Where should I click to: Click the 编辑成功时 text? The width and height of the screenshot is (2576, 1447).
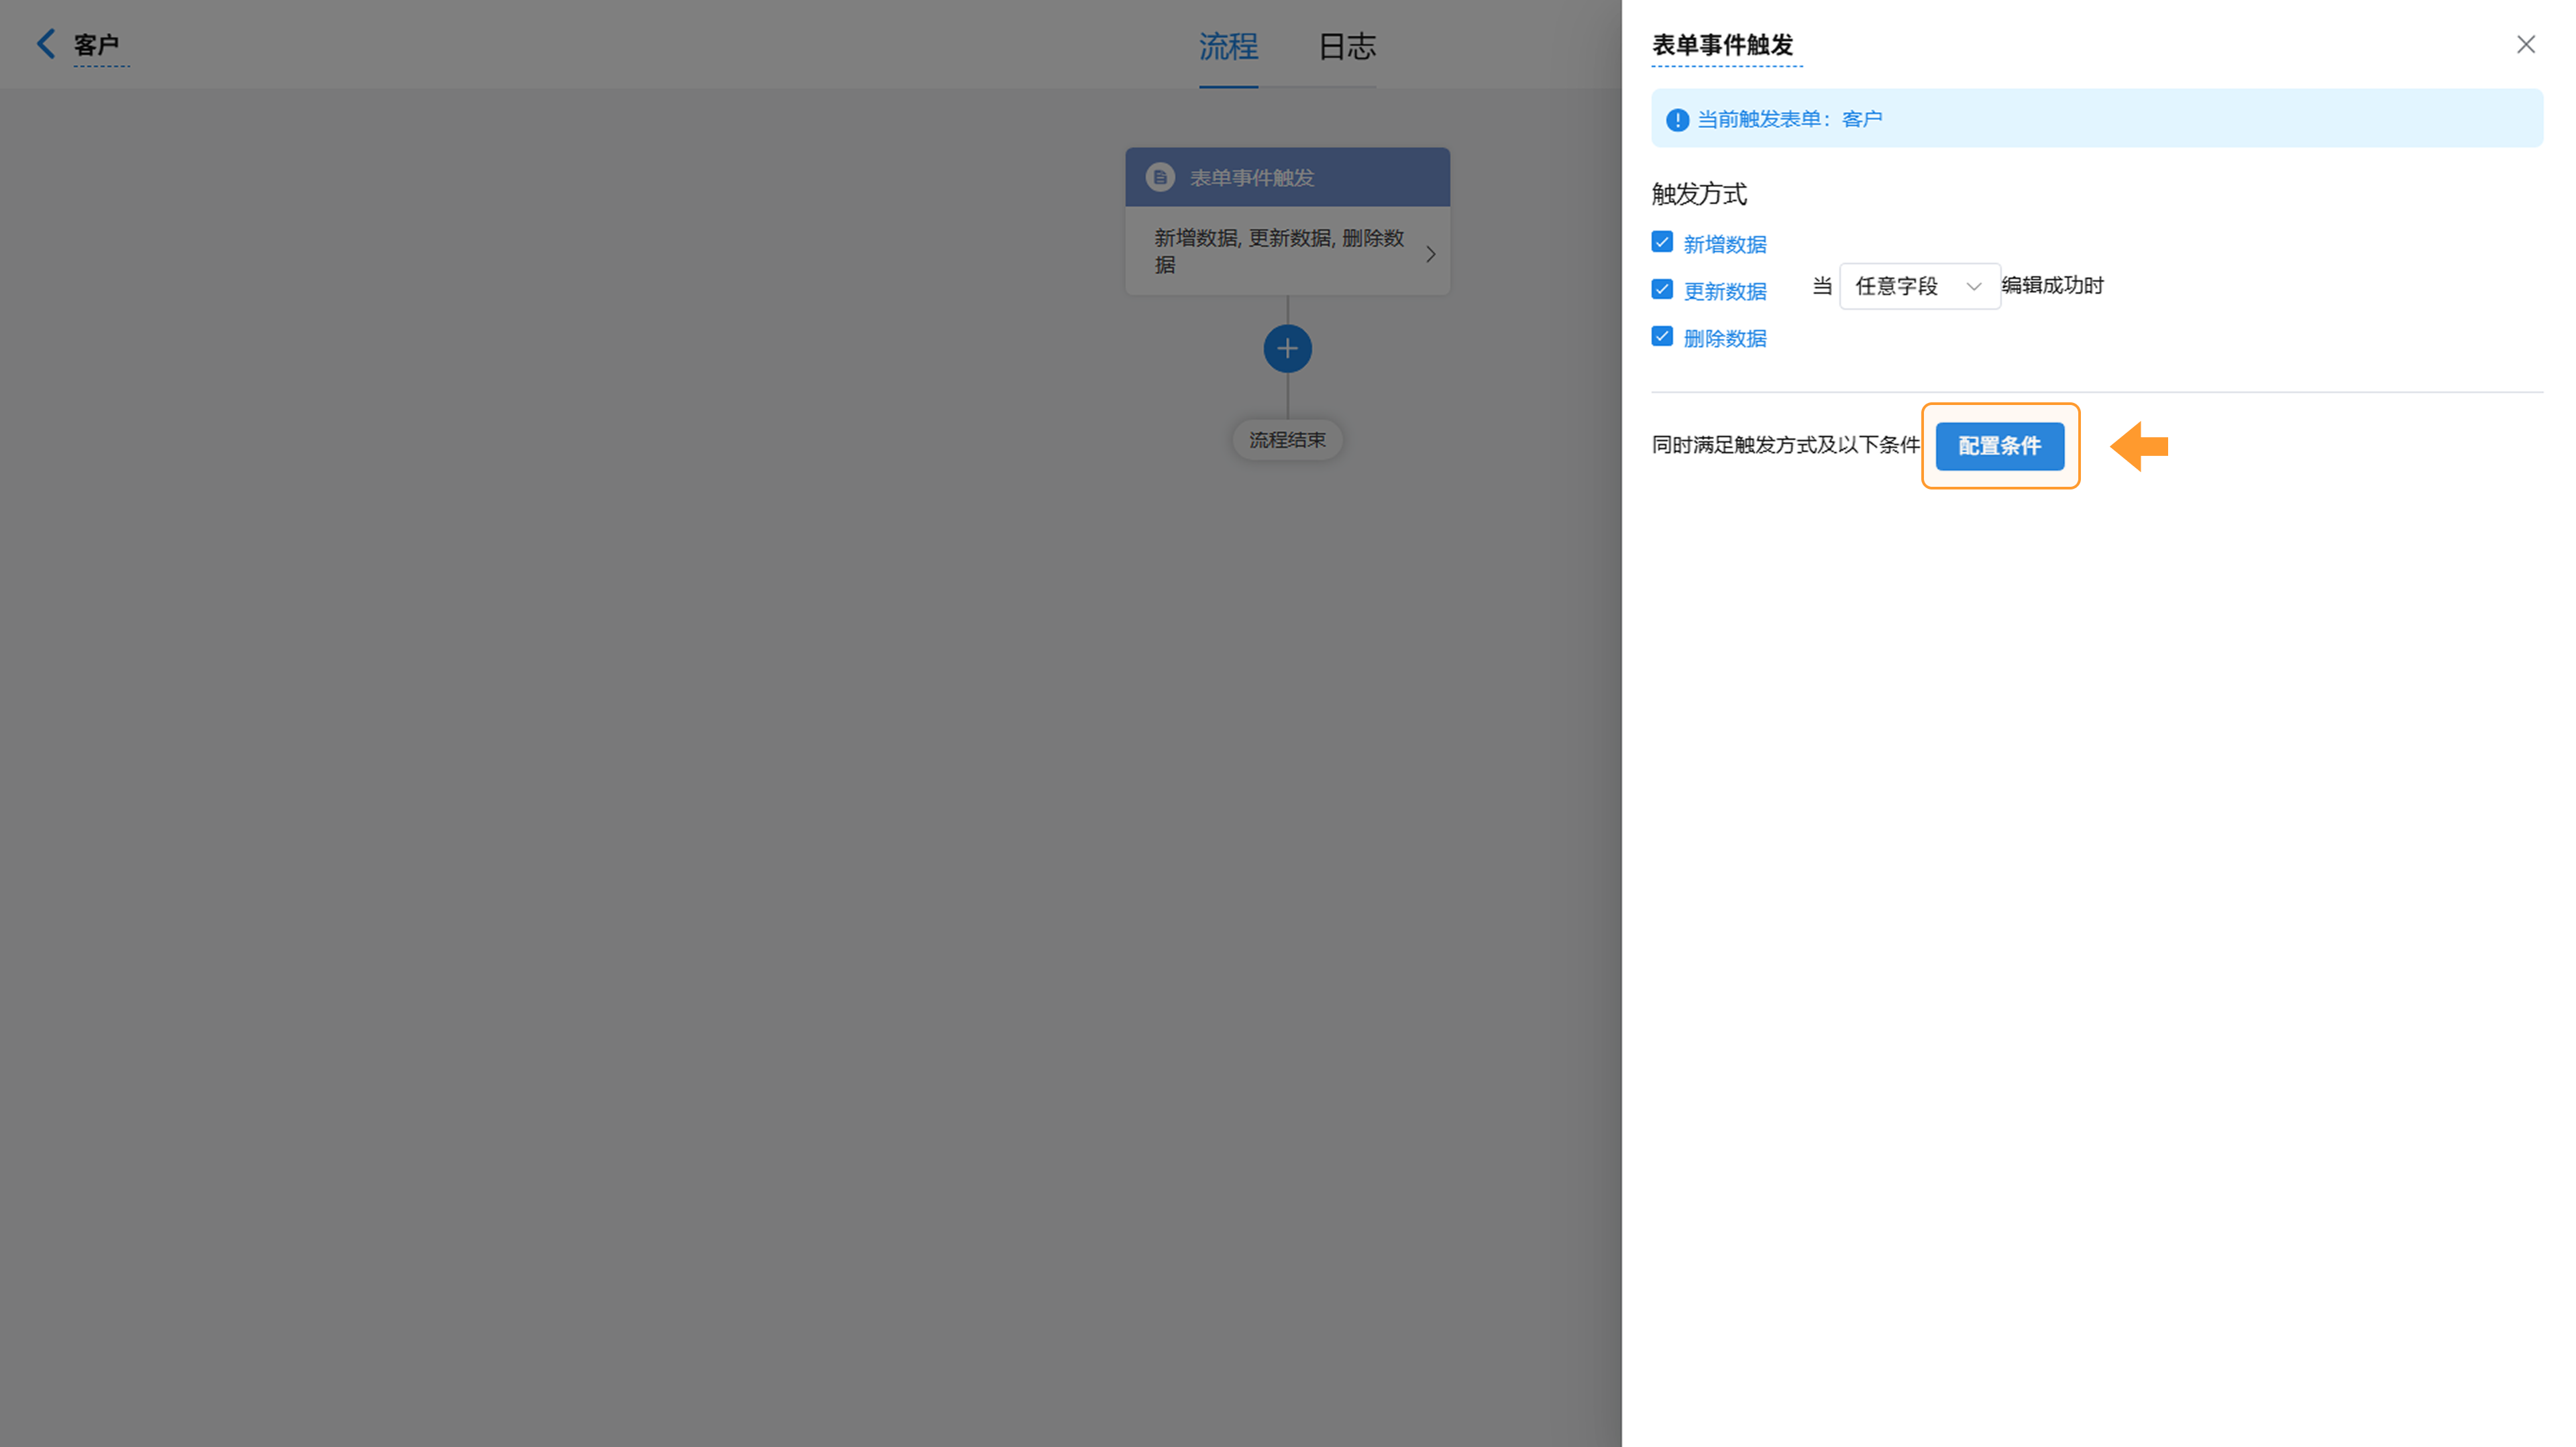pyautogui.click(x=2053, y=286)
